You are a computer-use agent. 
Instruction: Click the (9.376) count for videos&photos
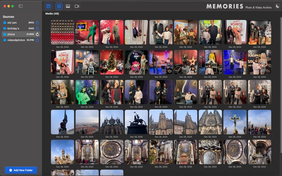pyautogui.click(x=30, y=40)
